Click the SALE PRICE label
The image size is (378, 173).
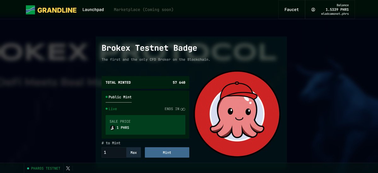point(120,121)
